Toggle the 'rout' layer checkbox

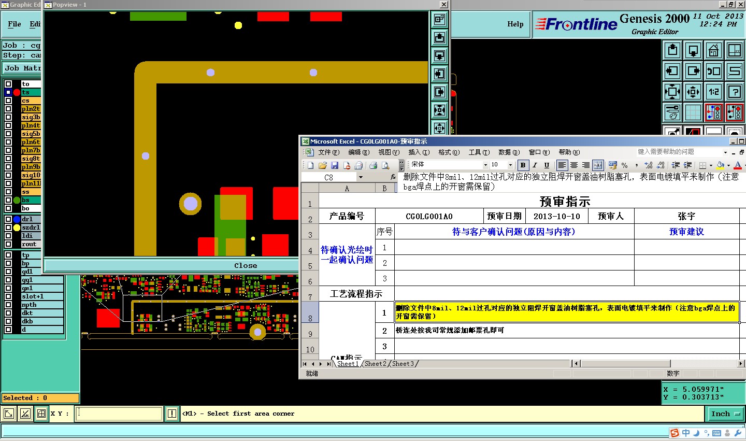click(x=8, y=244)
